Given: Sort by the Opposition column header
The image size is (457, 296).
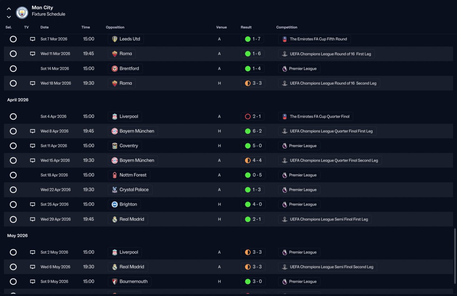Looking at the screenshot, I should 115,27.
